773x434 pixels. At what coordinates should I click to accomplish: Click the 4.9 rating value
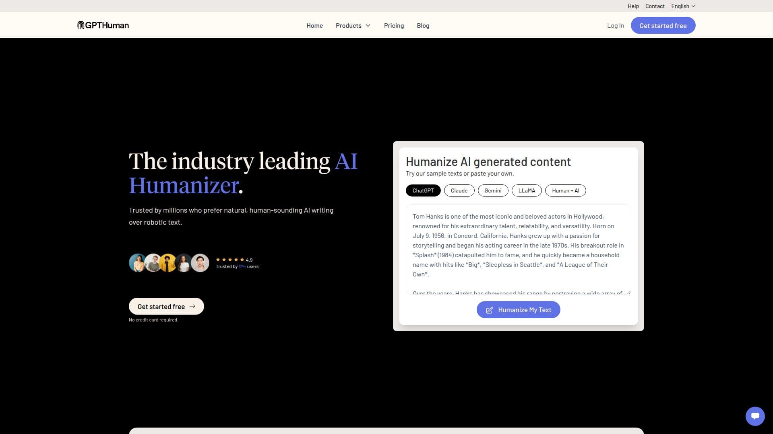249,260
